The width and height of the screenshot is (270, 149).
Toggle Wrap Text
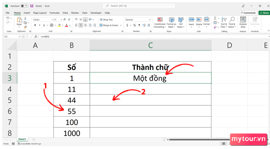point(106,20)
